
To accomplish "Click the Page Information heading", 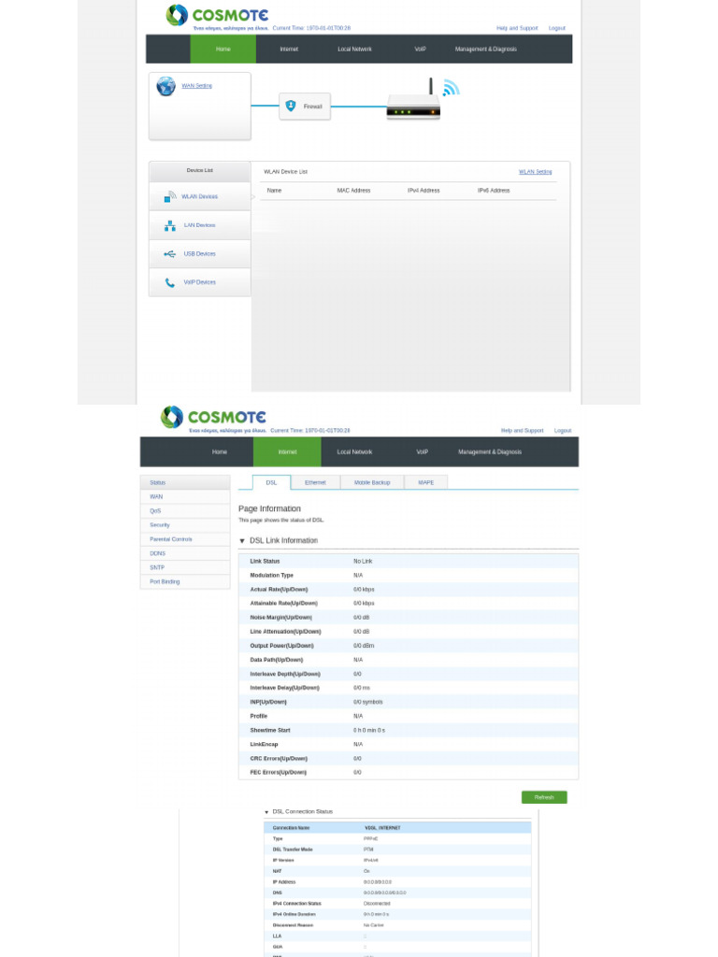I will click(x=269, y=509).
